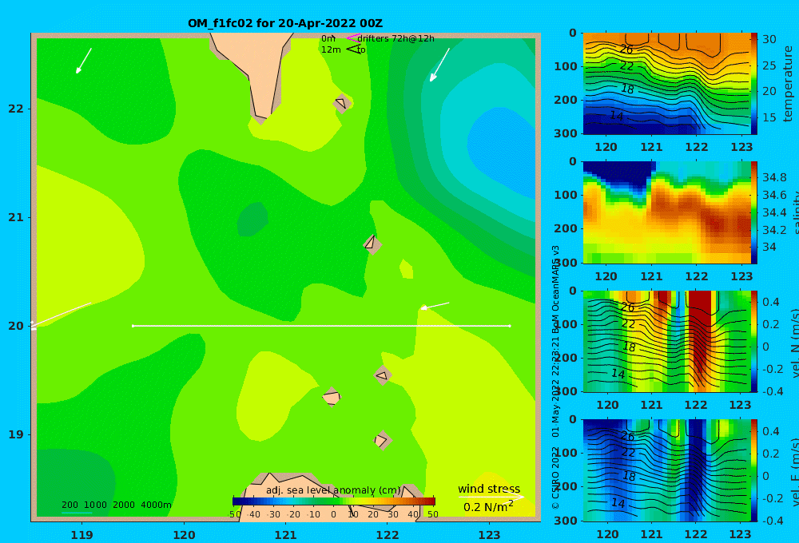The width and height of the screenshot is (799, 543).
Task: Click the northward velocity cross-section panel
Action: tap(666, 342)
